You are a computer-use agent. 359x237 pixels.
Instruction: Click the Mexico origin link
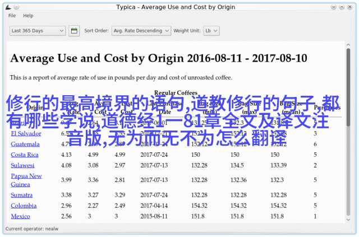[x=20, y=216]
